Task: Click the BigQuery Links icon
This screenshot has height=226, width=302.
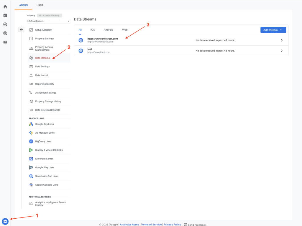Action: click(x=31, y=142)
